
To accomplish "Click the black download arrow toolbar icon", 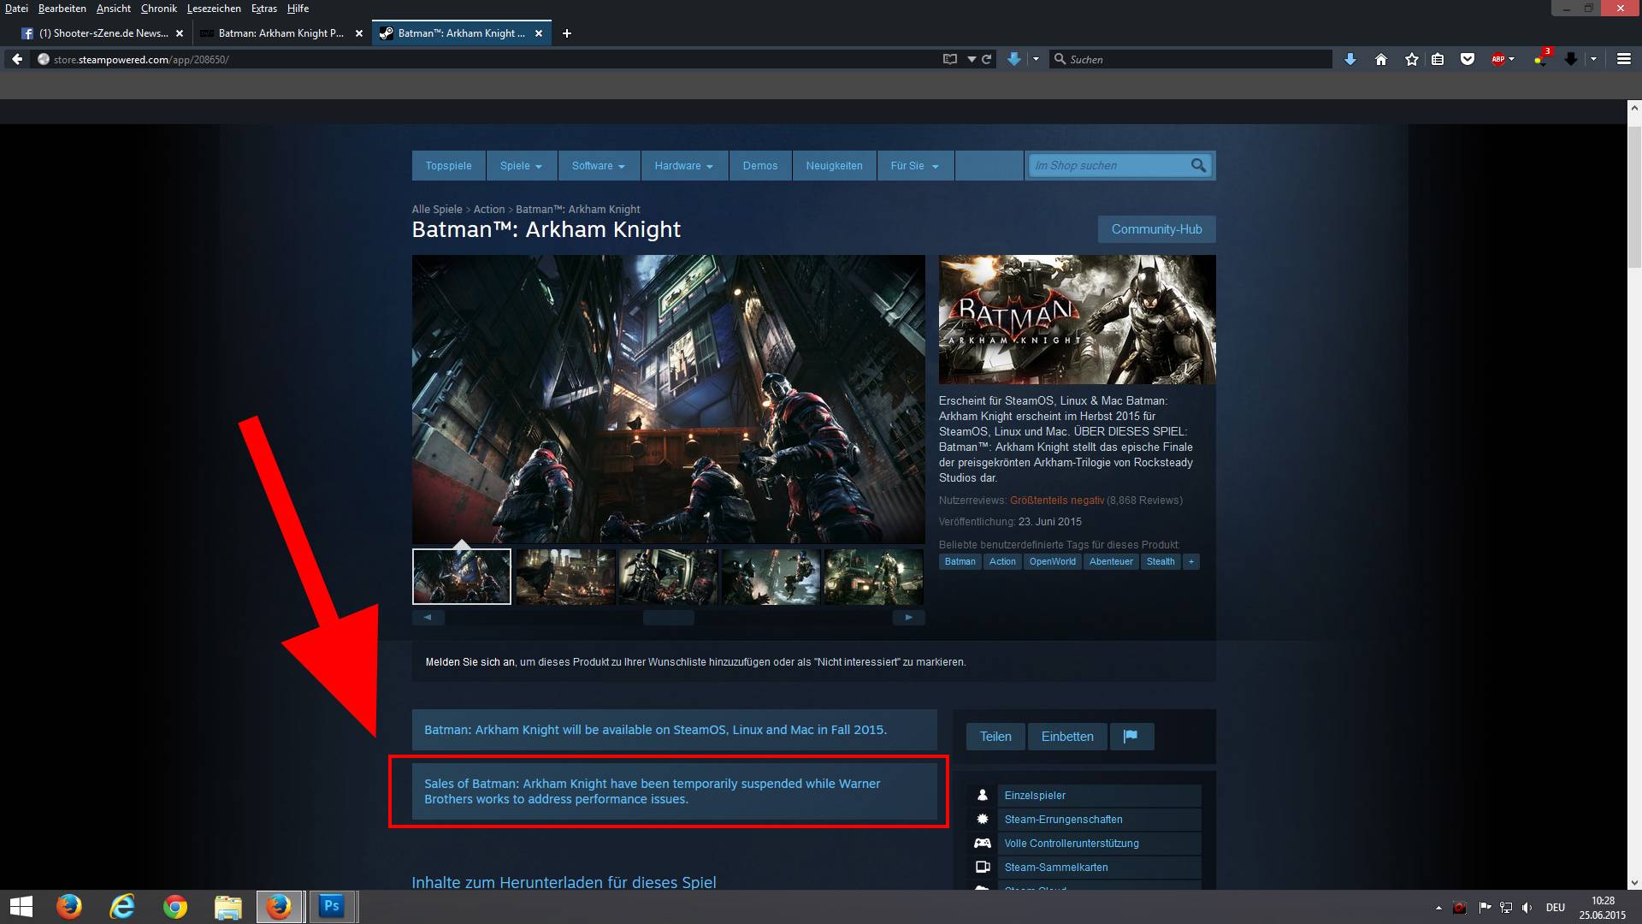I will [x=1571, y=59].
